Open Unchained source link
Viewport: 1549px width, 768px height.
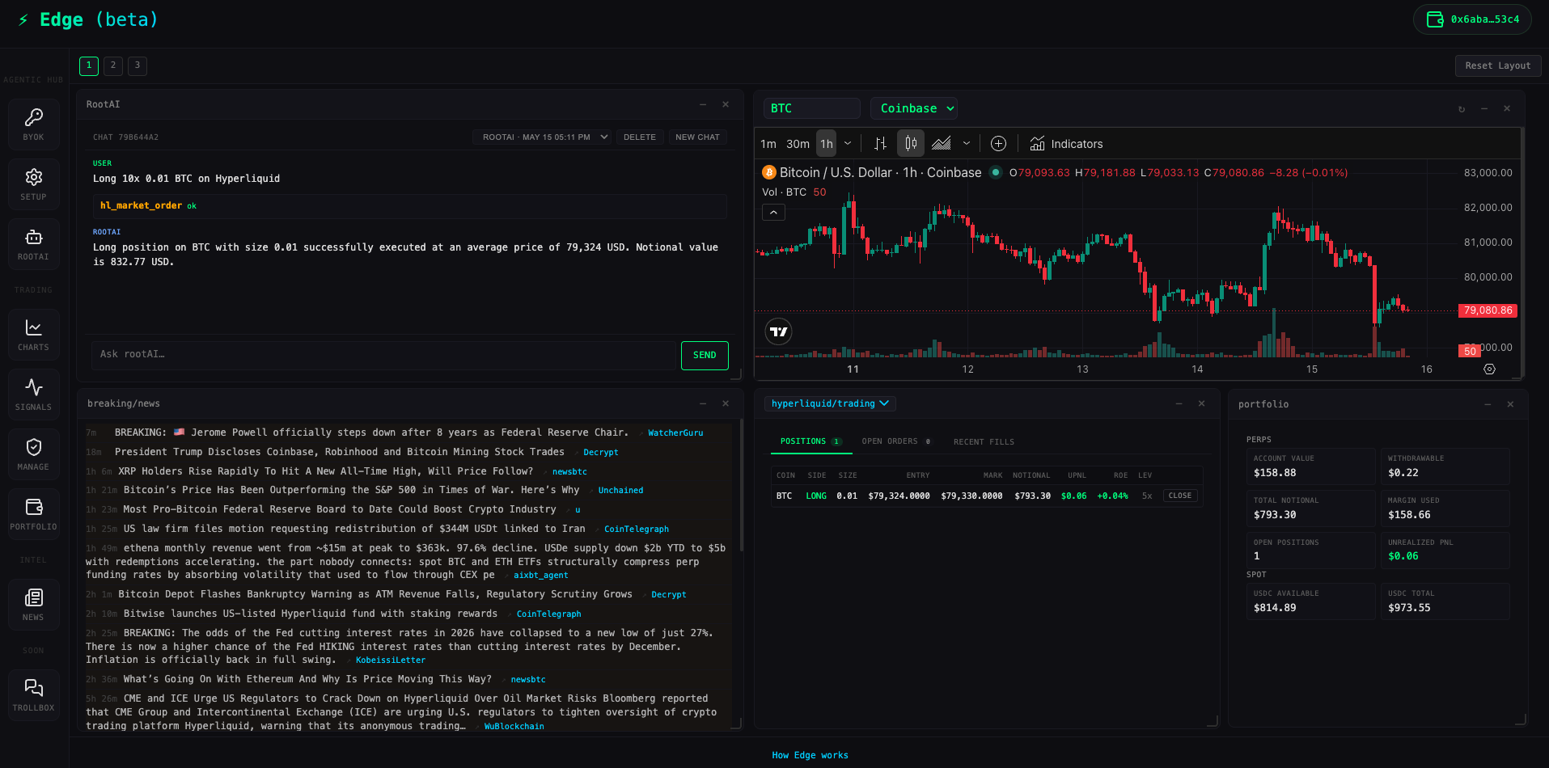click(620, 491)
